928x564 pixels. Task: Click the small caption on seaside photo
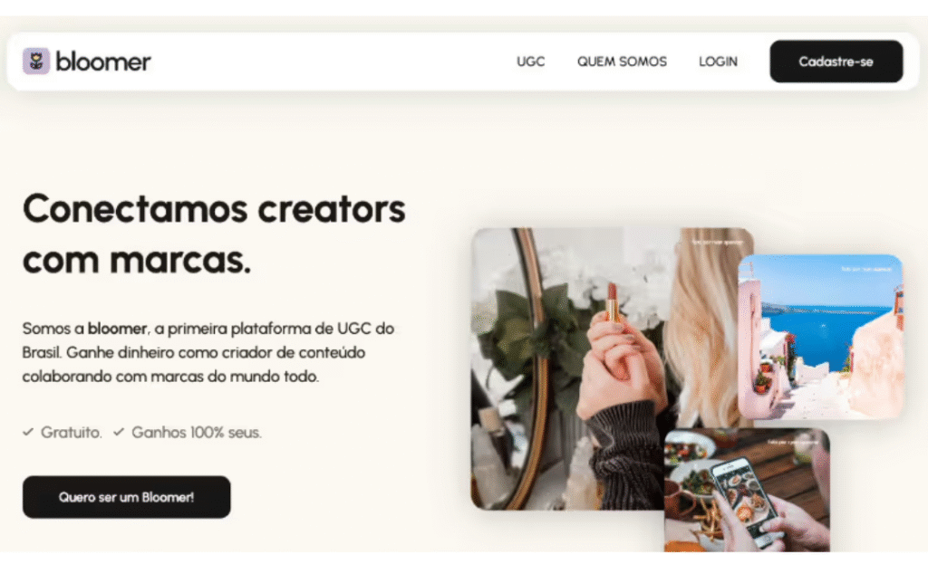click(x=865, y=269)
